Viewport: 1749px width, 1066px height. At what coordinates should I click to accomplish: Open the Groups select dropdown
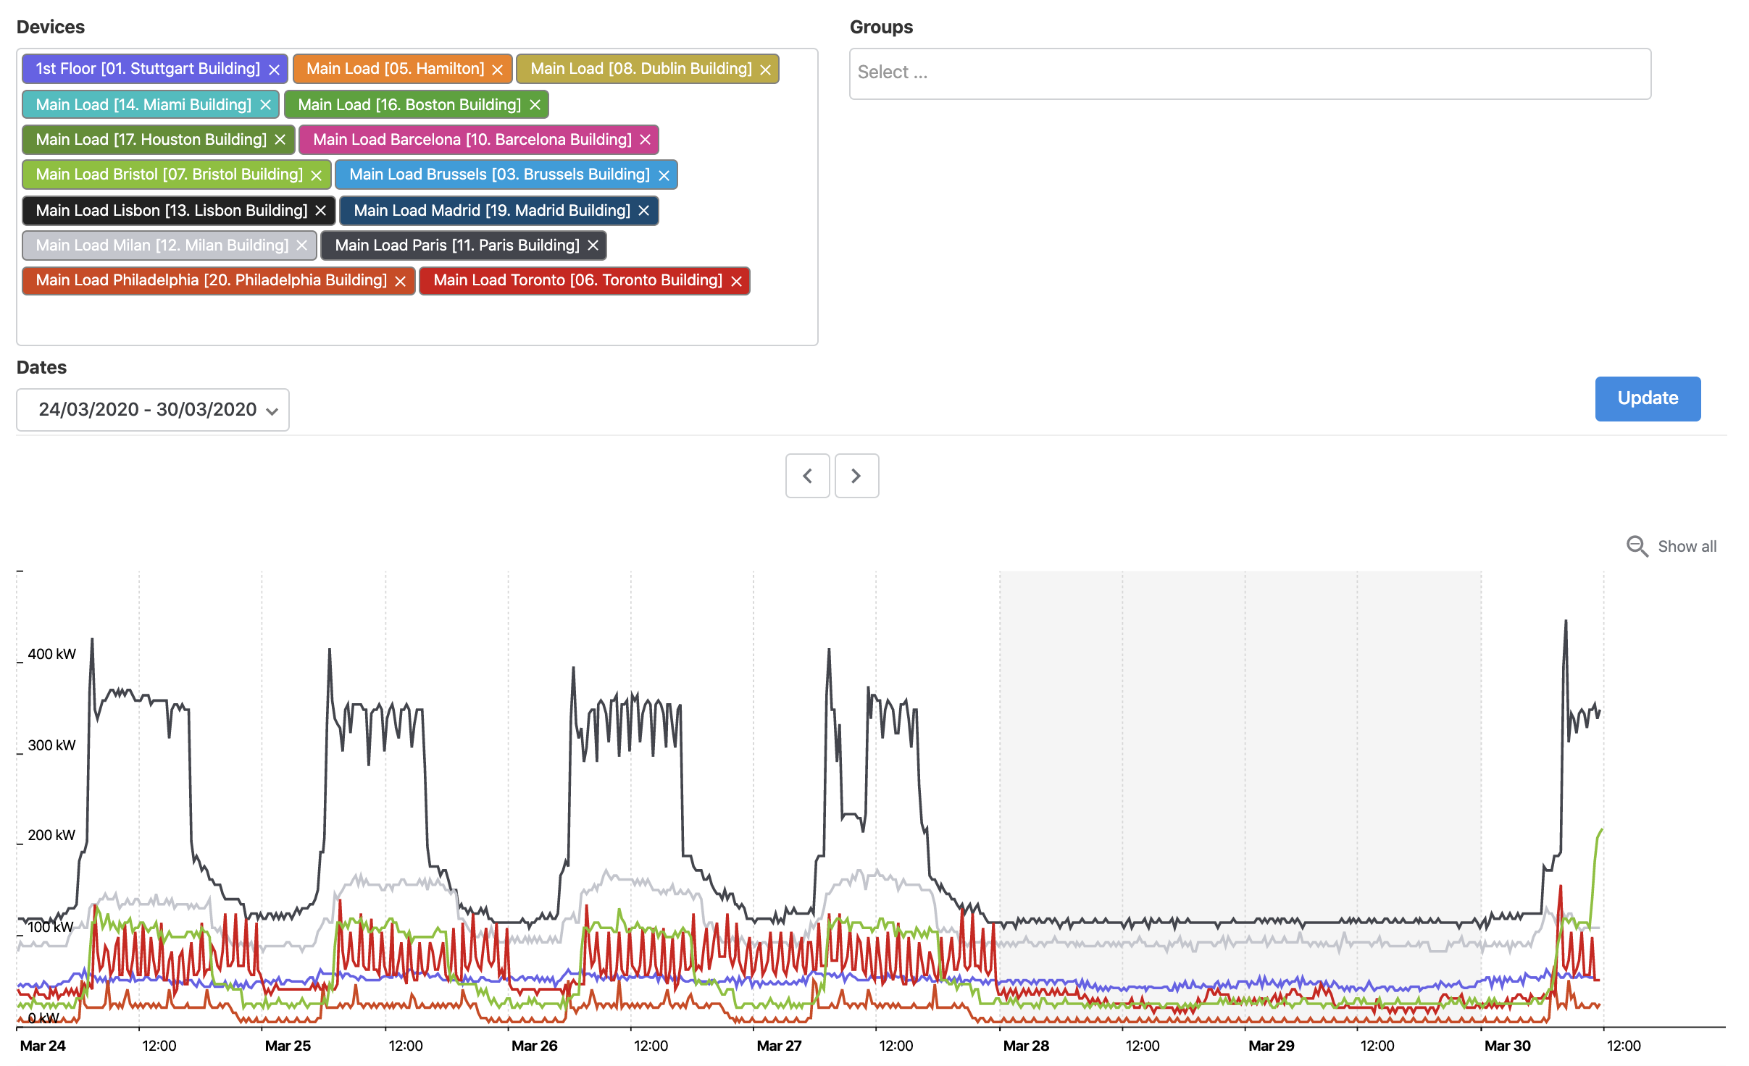click(1249, 73)
